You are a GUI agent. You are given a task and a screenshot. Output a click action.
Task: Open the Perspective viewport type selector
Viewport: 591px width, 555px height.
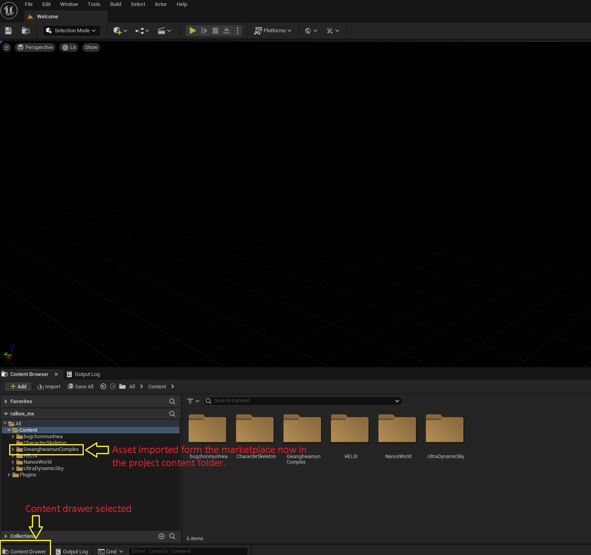35,47
